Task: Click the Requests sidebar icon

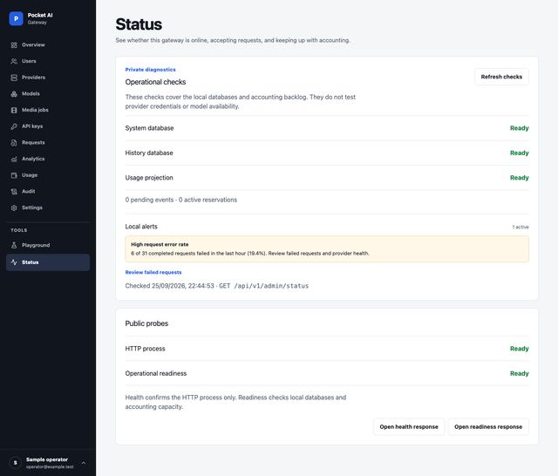Action: click(x=14, y=143)
